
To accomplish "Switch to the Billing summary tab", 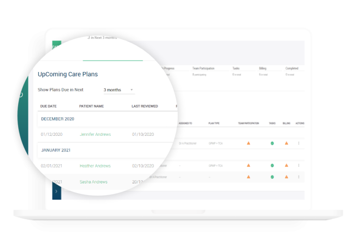I will coord(263,69).
